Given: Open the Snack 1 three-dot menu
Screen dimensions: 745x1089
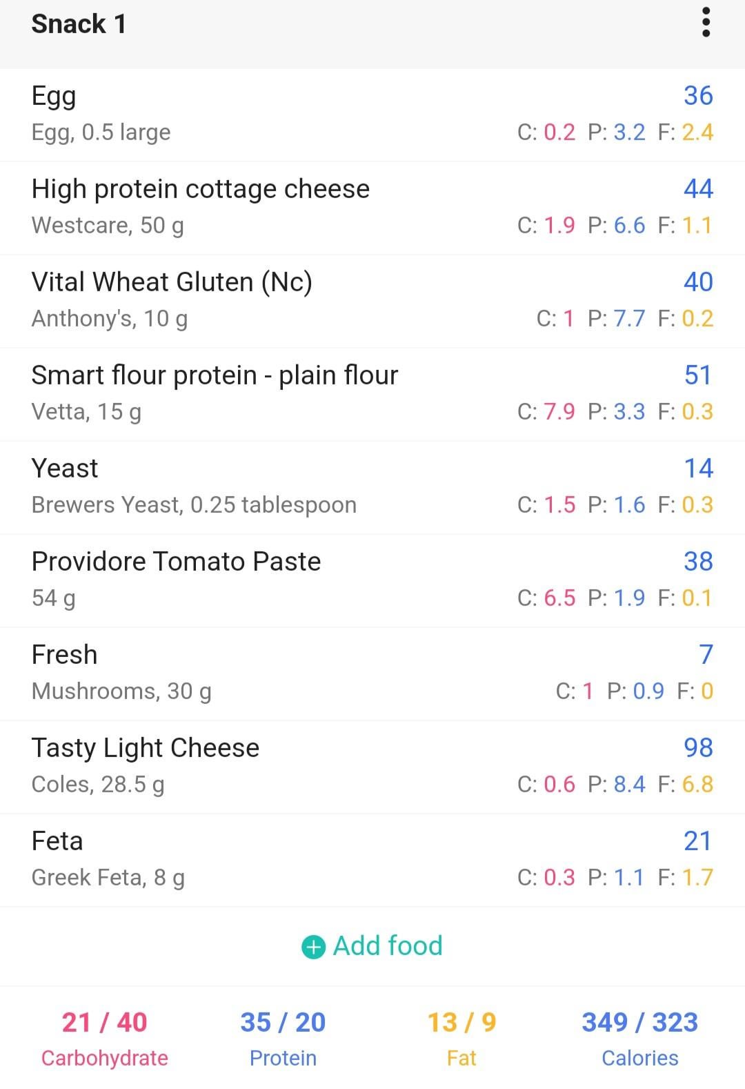Looking at the screenshot, I should (x=706, y=23).
